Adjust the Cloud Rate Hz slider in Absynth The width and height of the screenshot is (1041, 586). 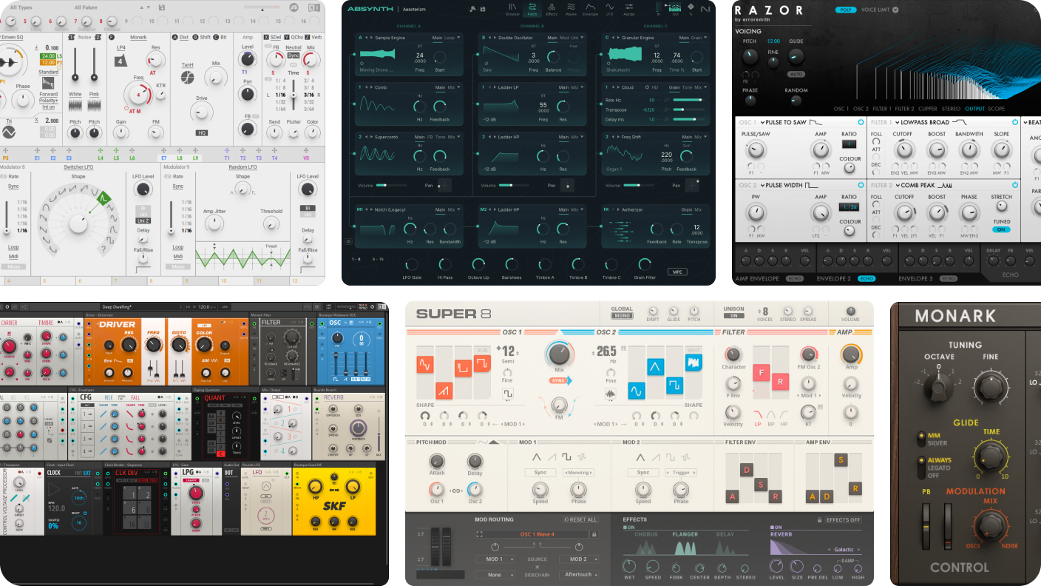(688, 100)
